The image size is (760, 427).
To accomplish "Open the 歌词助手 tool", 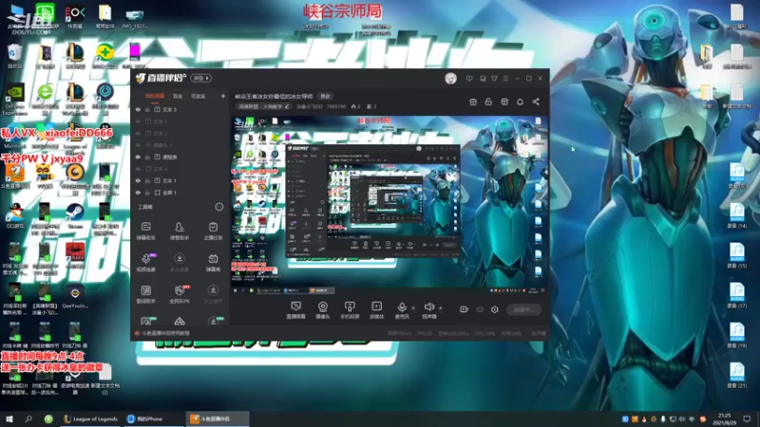I will click(x=146, y=293).
